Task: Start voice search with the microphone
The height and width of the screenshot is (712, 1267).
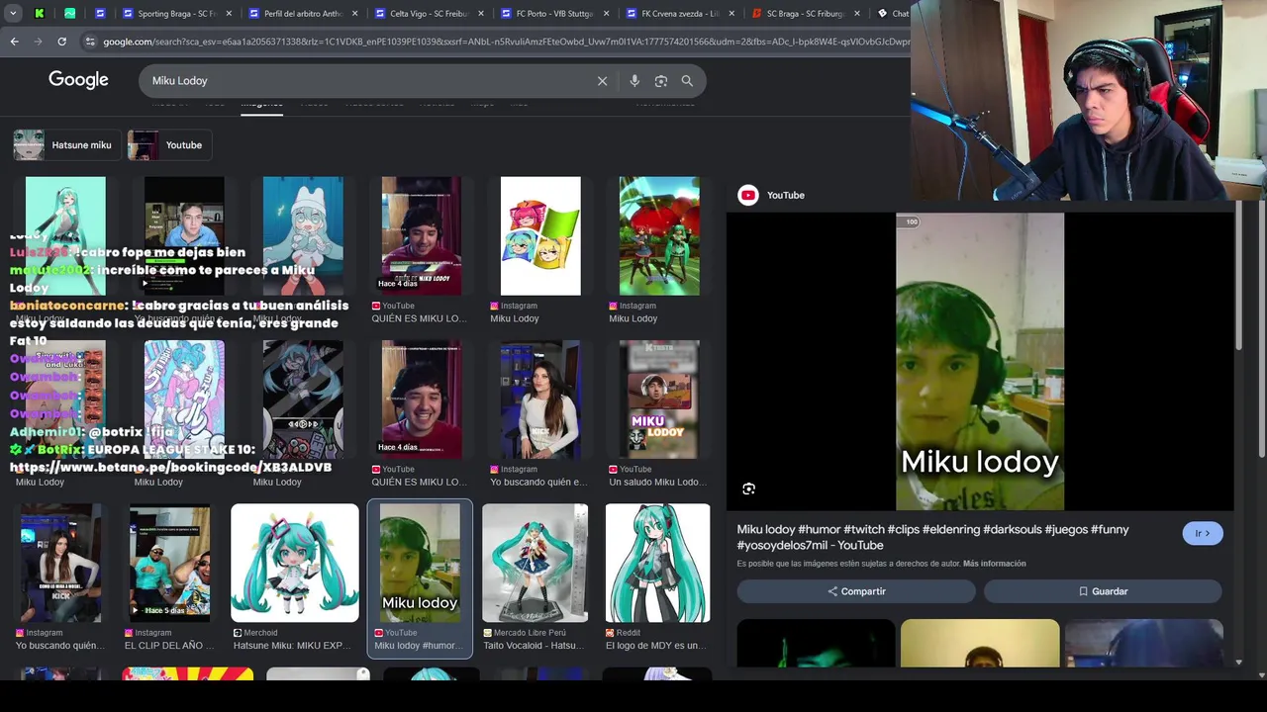Action: point(634,81)
